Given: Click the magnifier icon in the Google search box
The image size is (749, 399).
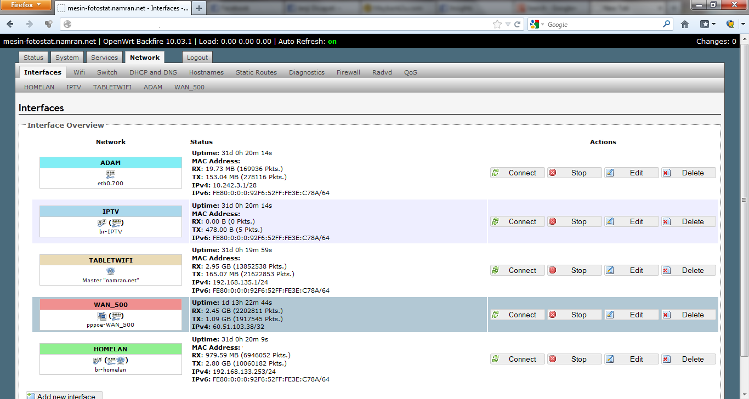Looking at the screenshot, I should [x=667, y=24].
